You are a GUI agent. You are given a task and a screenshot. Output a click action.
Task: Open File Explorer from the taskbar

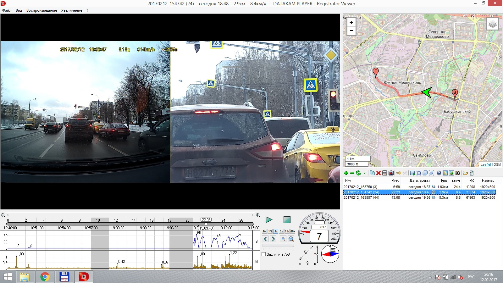point(25,277)
